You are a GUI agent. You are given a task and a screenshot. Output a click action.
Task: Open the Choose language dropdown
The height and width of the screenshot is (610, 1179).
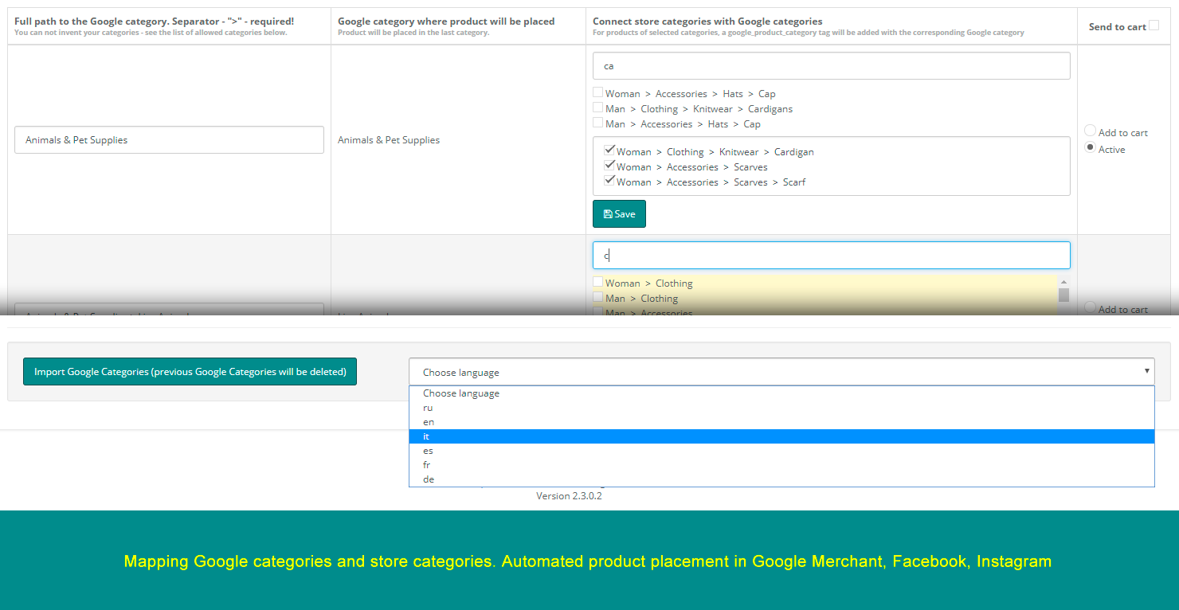point(781,371)
